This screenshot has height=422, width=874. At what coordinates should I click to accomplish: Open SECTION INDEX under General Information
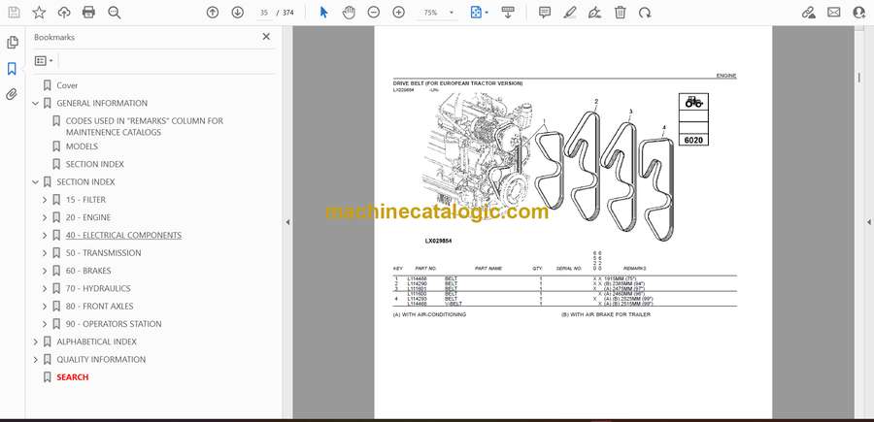95,164
